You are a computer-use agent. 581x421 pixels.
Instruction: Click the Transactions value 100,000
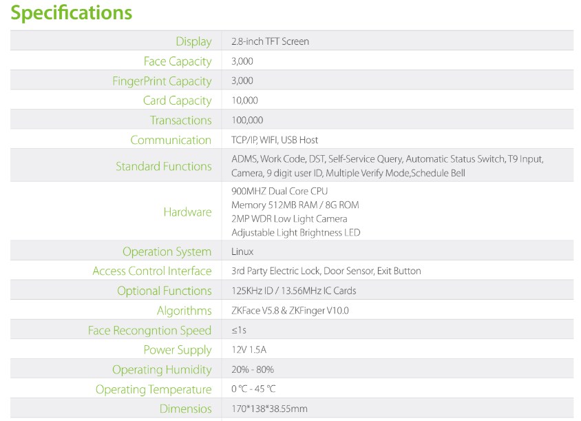[x=247, y=120]
